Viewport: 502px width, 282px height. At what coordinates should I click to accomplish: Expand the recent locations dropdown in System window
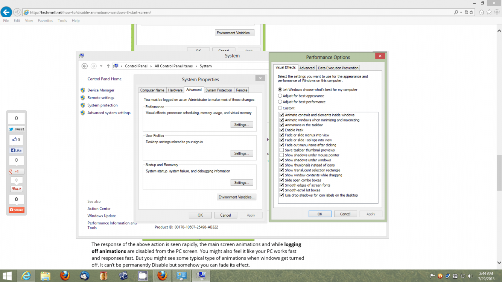click(x=101, y=66)
